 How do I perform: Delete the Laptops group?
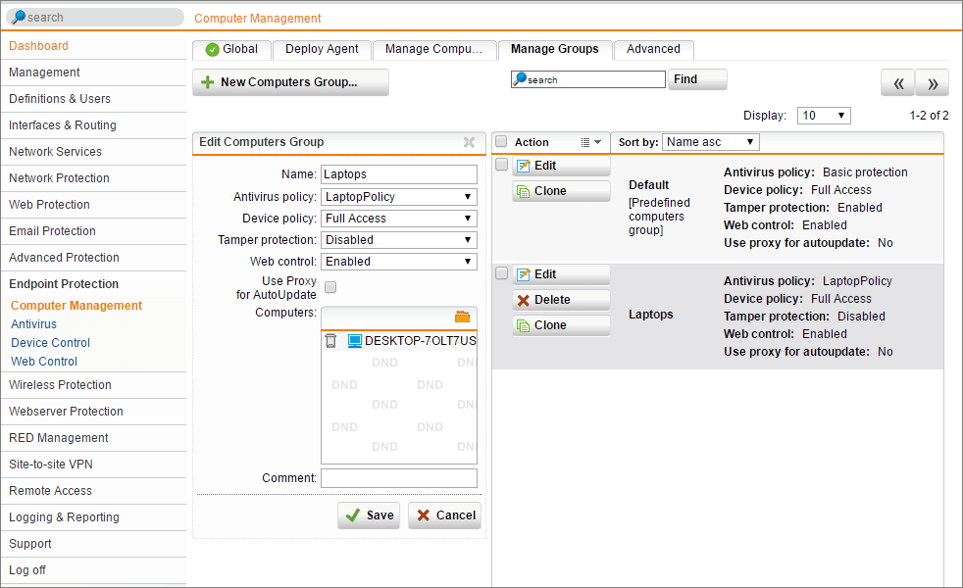[561, 300]
